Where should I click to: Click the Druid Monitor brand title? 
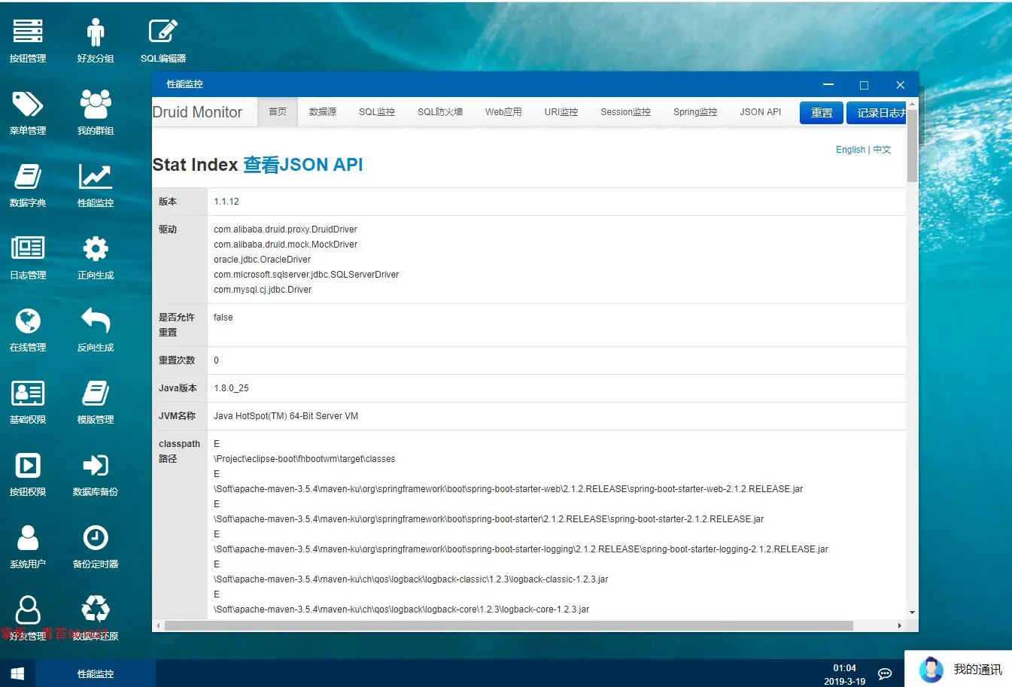coord(197,112)
